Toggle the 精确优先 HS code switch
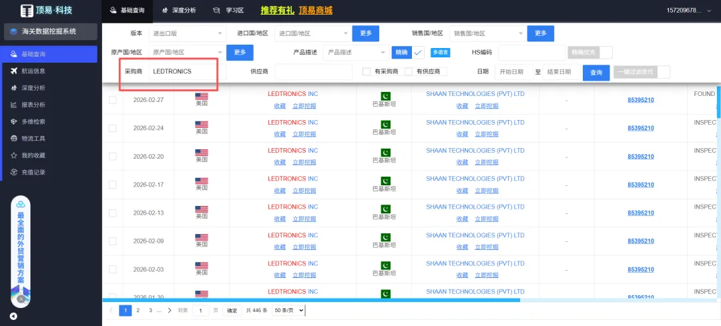 click(590, 53)
